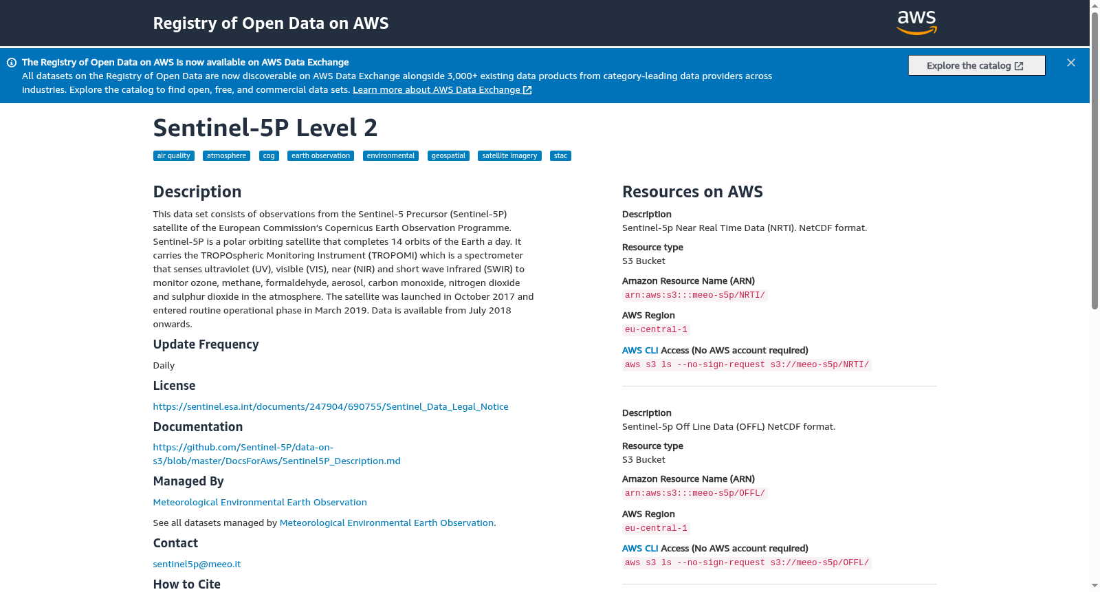The height and width of the screenshot is (592, 1100).
Task: Select the satellite imagery tag
Action: (x=509, y=156)
